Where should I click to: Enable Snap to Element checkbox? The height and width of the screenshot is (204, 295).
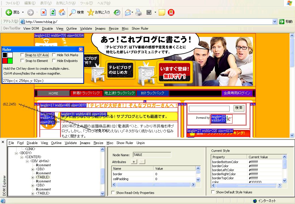click(x=22, y=61)
